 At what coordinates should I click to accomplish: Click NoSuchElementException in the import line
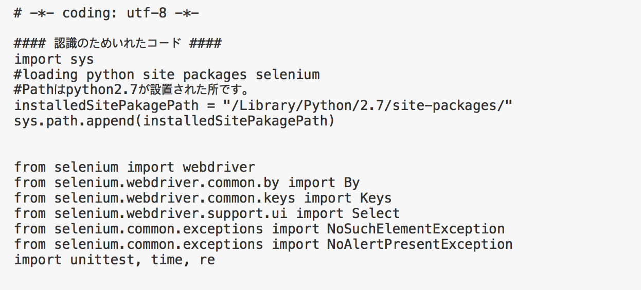416,229
